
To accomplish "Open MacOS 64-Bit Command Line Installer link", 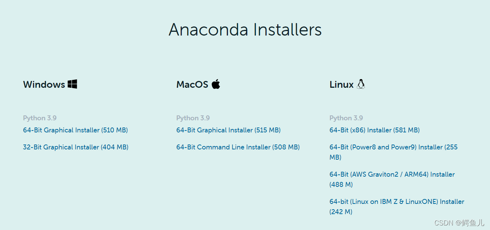I will coord(238,147).
